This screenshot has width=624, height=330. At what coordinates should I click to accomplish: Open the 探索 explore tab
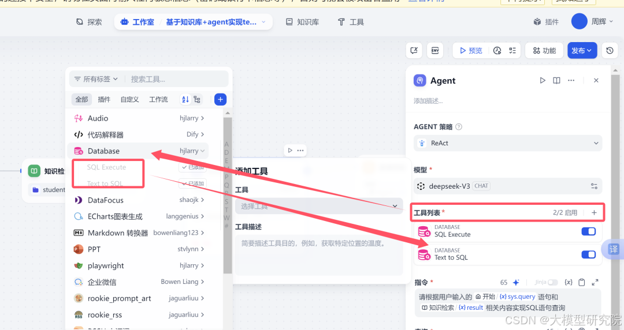point(89,22)
